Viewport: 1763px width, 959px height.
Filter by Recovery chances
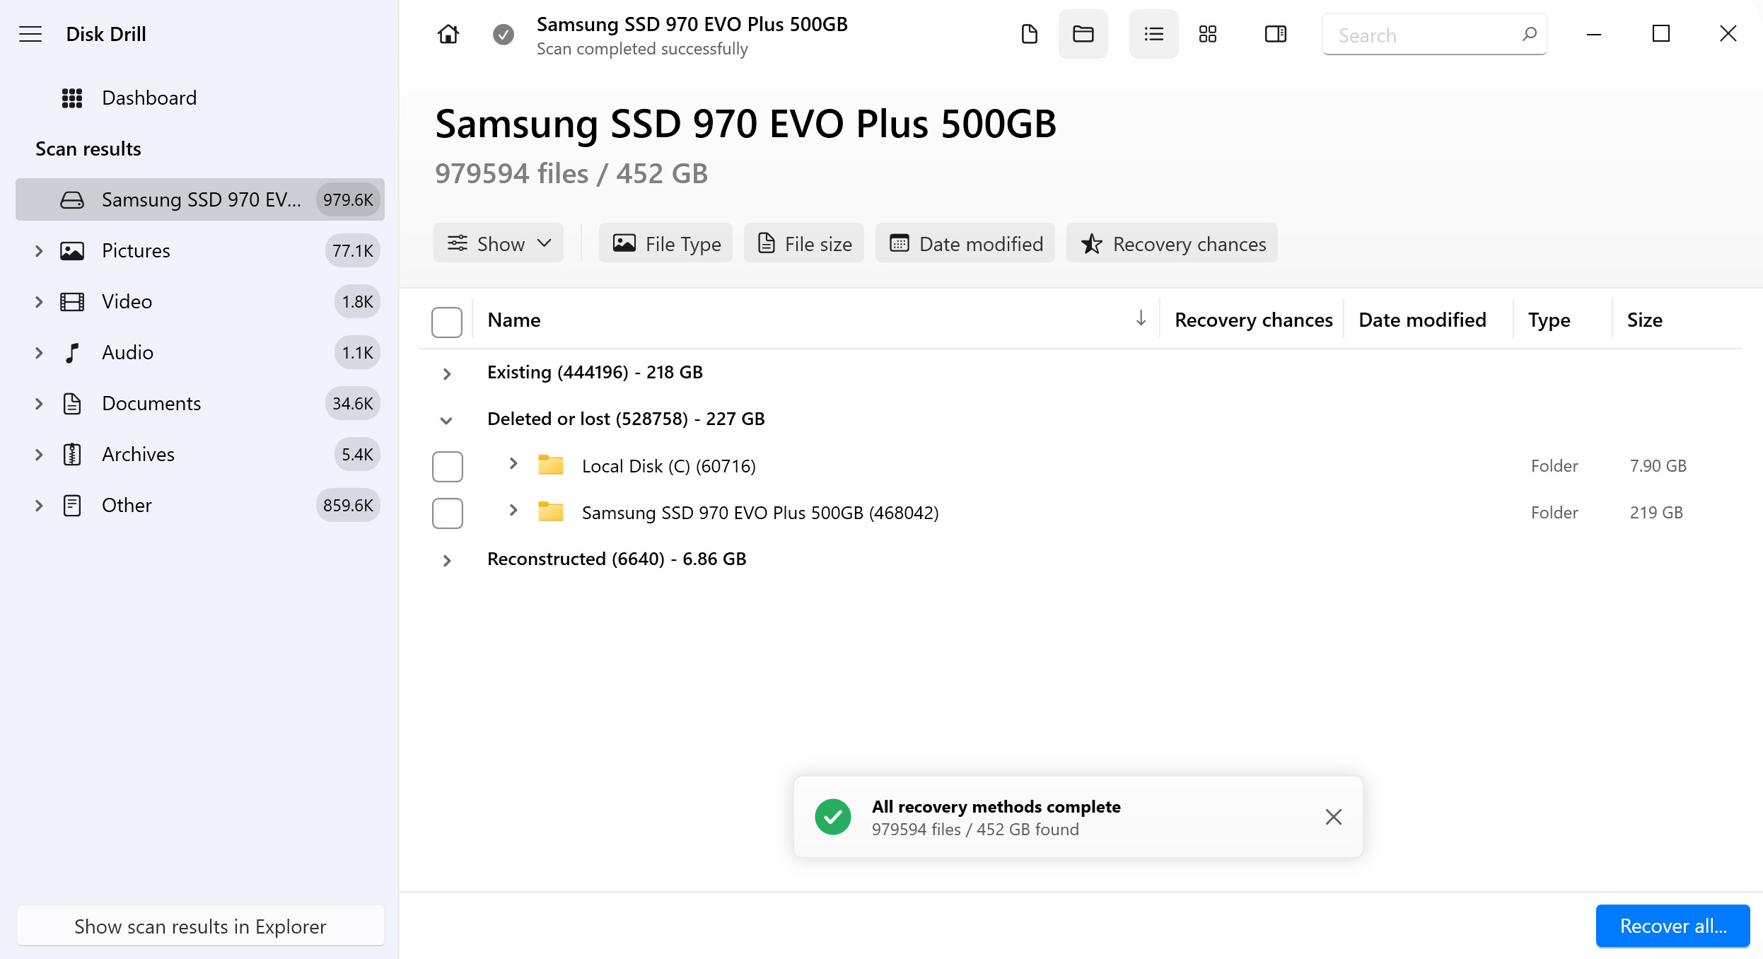tap(1172, 243)
